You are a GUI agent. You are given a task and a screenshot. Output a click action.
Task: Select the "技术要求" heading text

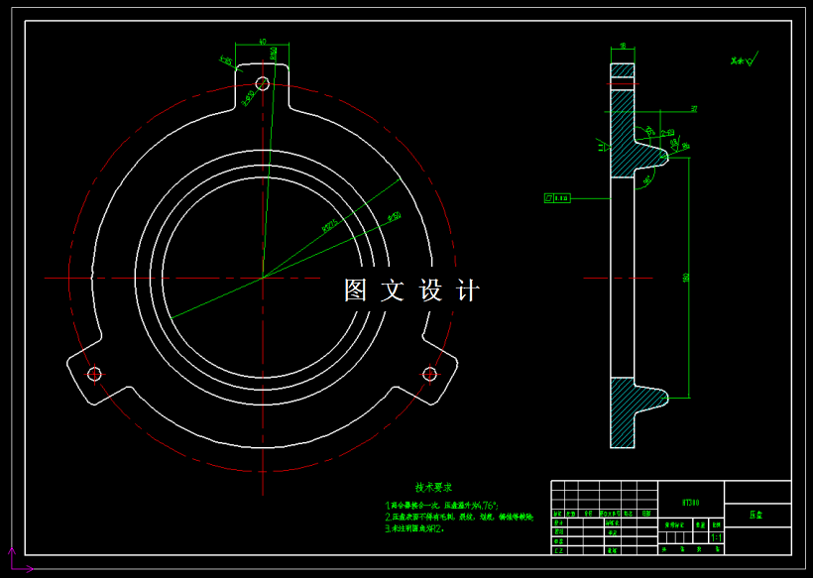(x=433, y=487)
